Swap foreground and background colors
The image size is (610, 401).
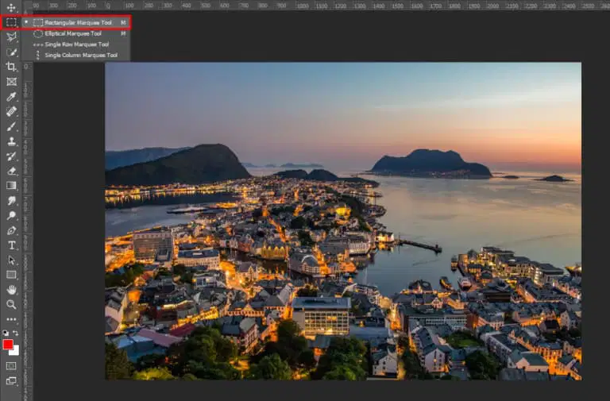pos(16,334)
